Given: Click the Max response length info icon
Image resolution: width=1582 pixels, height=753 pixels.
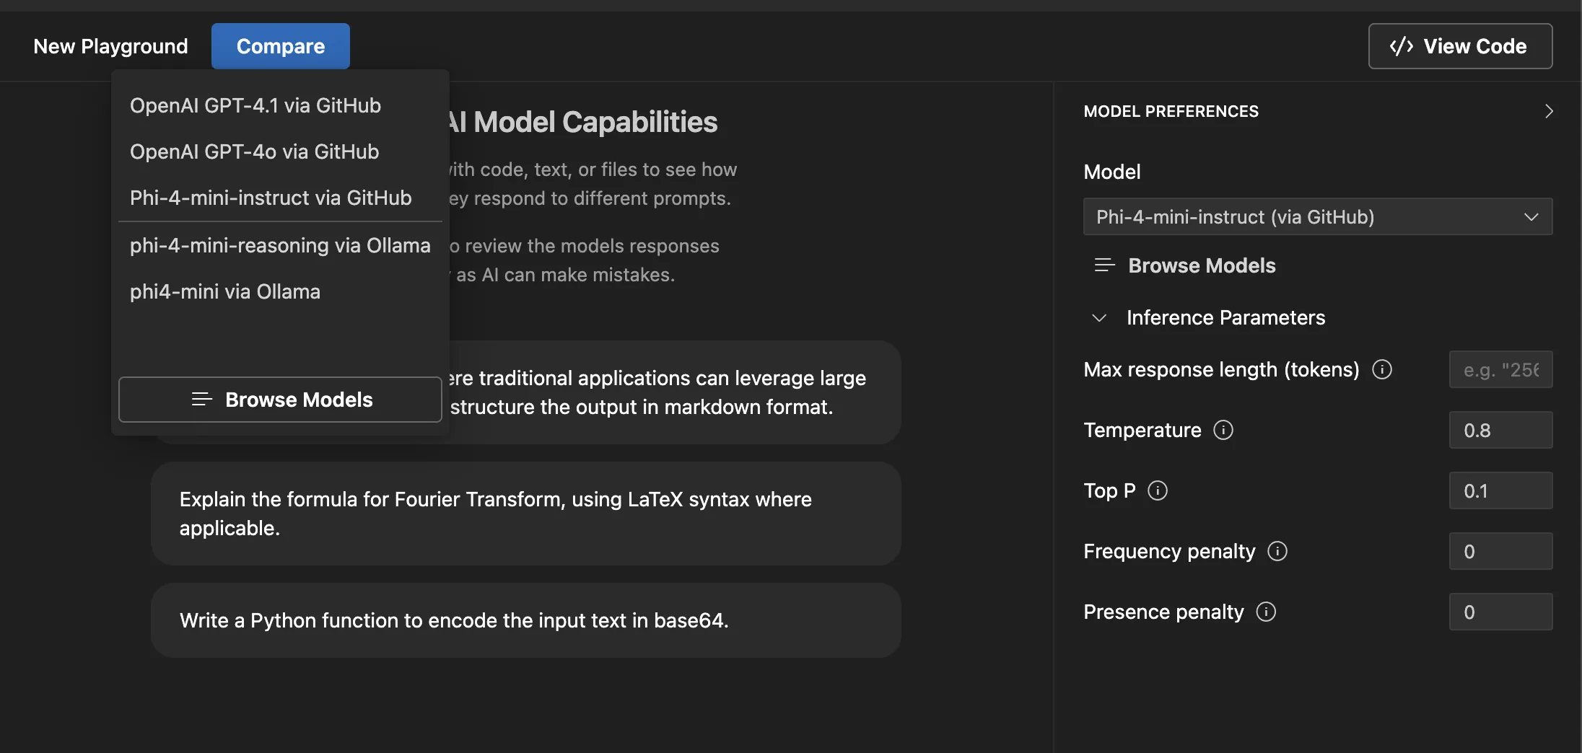Looking at the screenshot, I should [1382, 369].
